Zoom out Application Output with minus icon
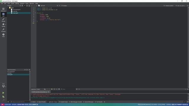 (79, 89)
